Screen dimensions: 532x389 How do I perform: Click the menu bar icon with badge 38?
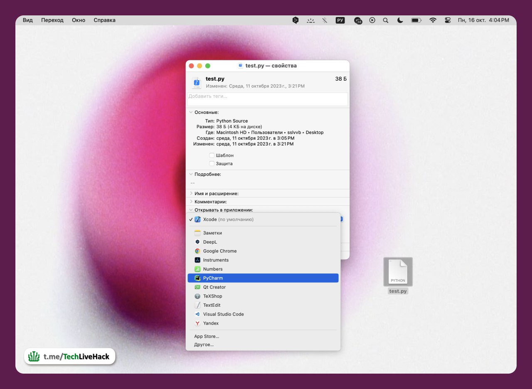pos(358,20)
